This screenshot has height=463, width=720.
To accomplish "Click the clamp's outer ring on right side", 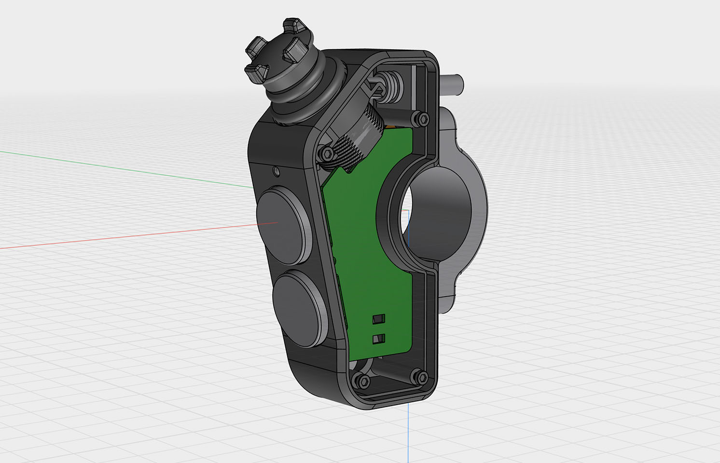I will point(479,207).
